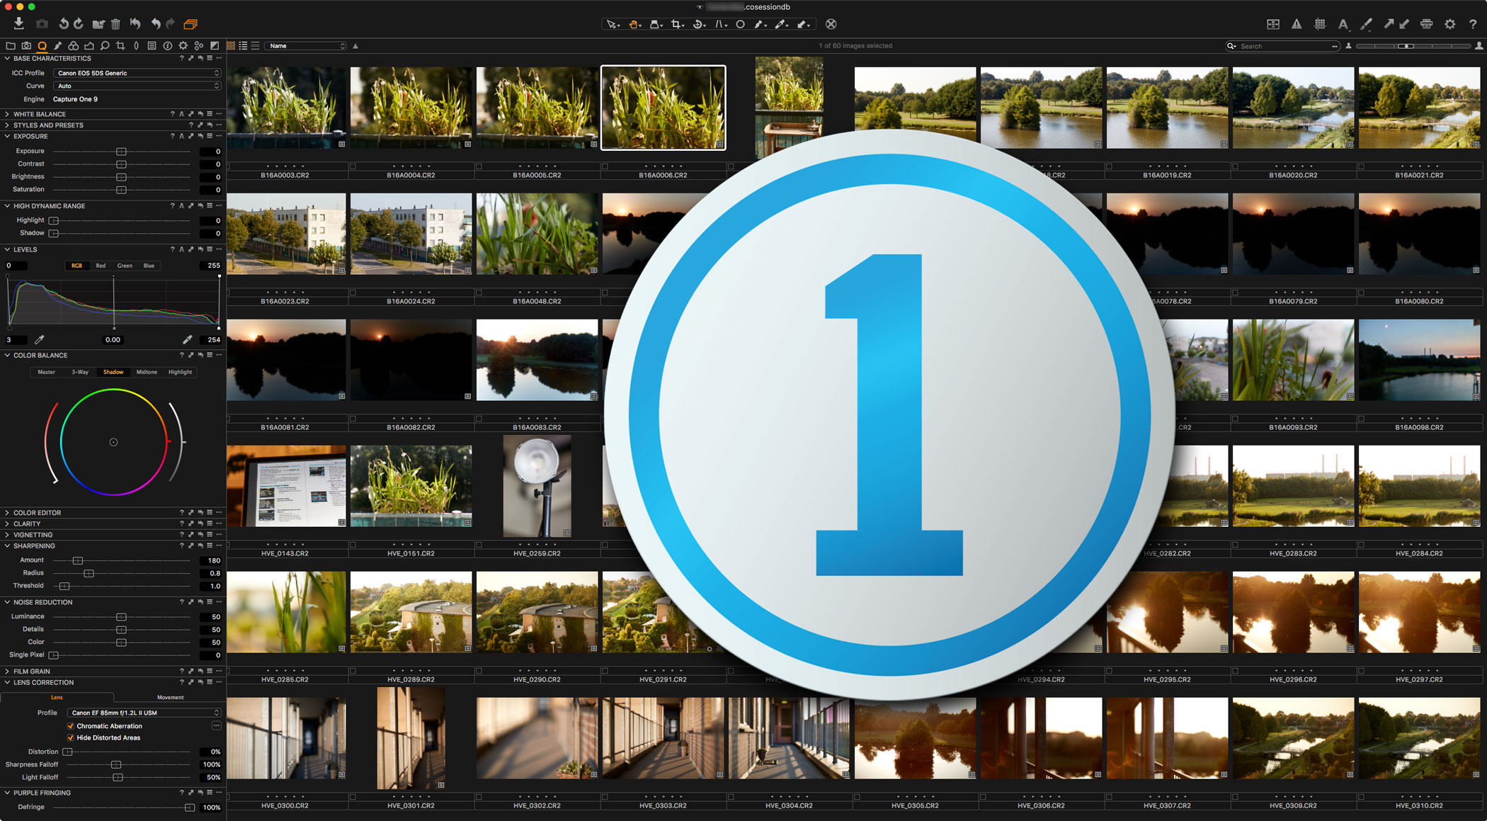Click the Help question mark top right
The height and width of the screenshot is (821, 1487).
point(1473,24)
